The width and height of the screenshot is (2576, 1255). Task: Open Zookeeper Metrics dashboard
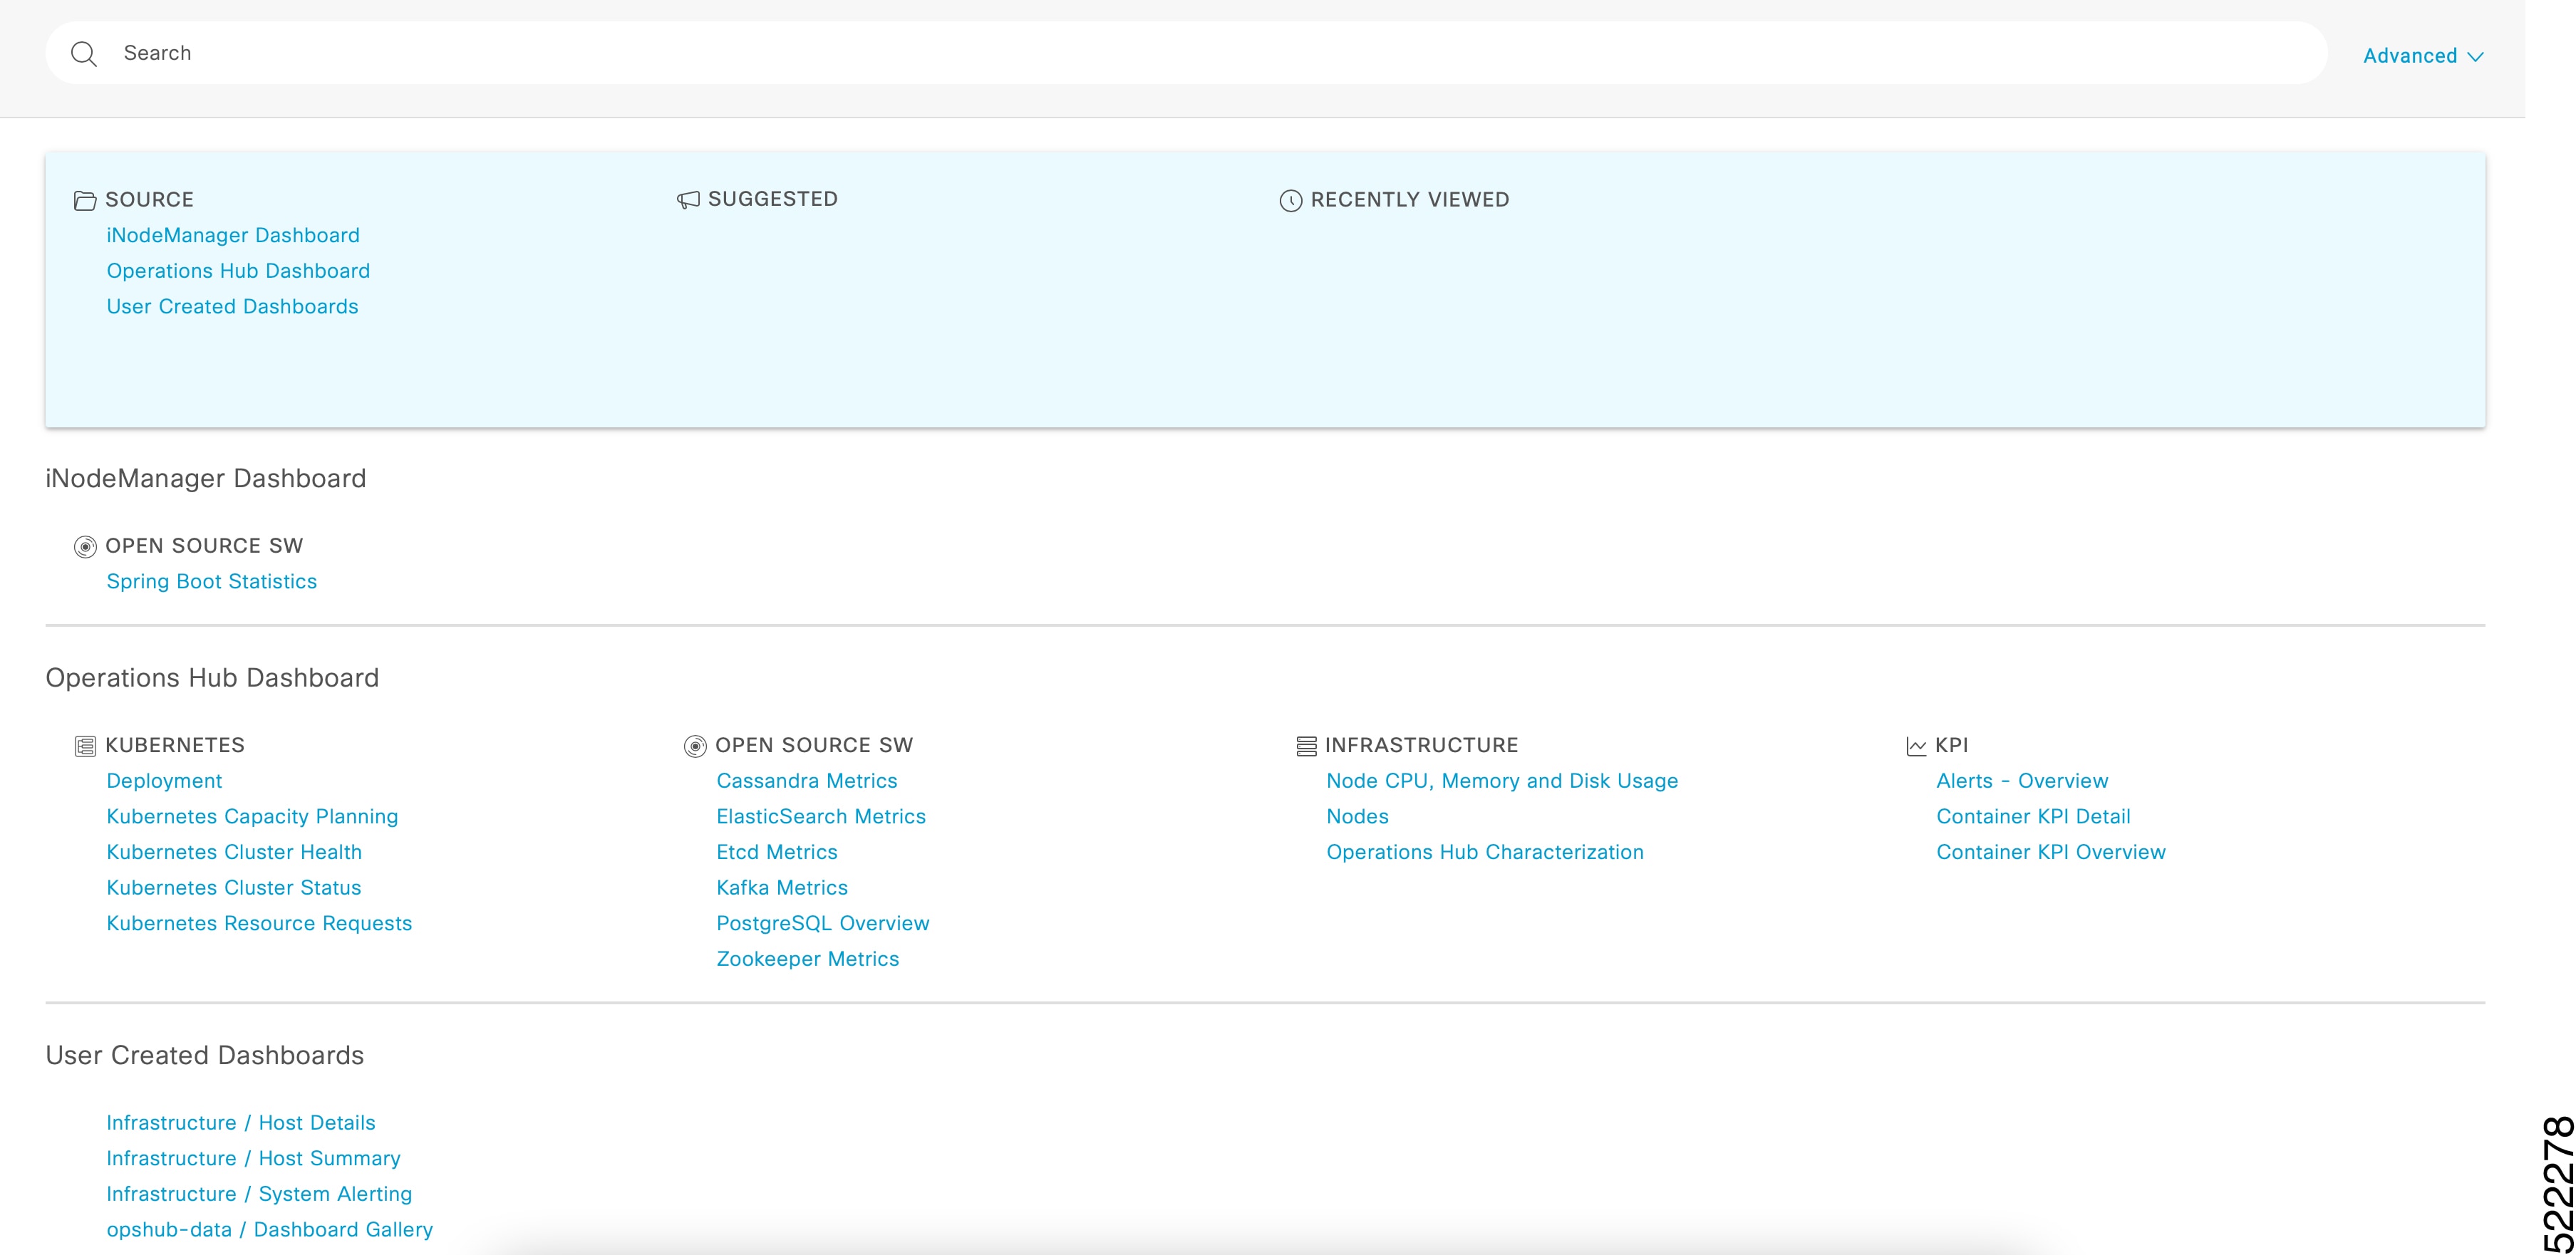tap(808, 959)
